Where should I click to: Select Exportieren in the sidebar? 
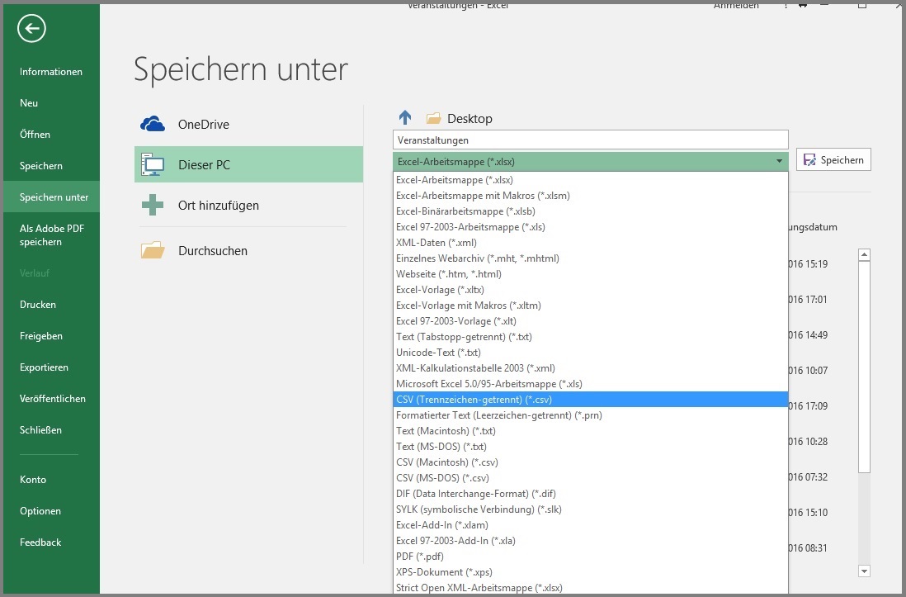(x=44, y=367)
